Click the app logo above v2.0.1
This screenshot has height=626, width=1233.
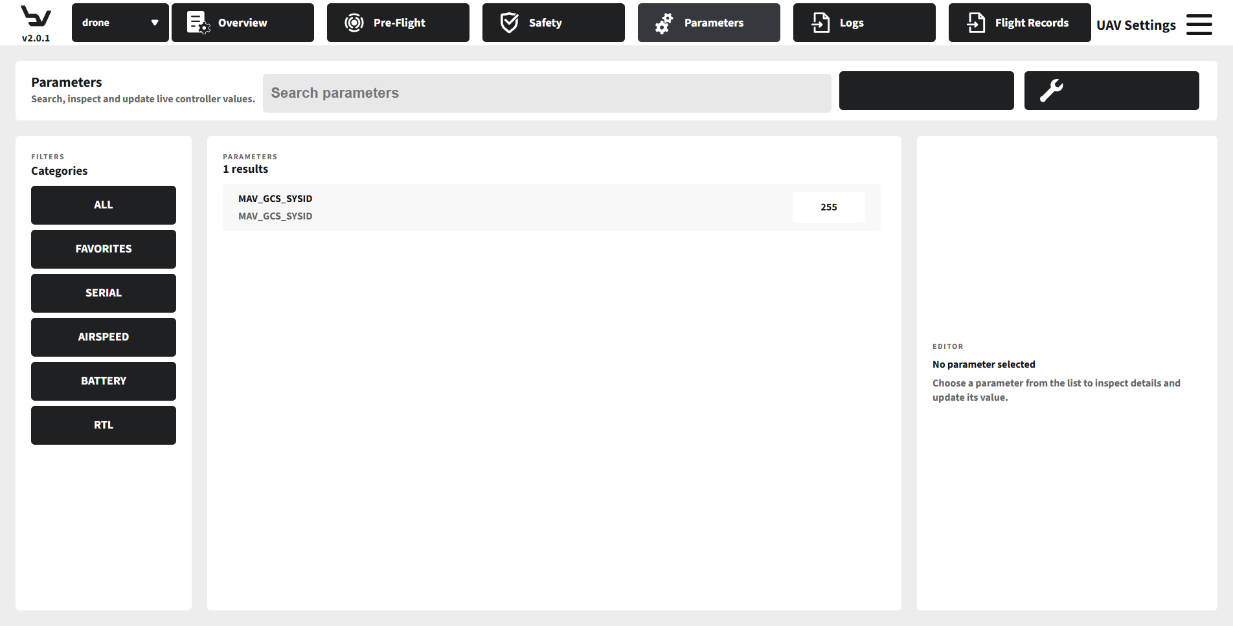36,18
